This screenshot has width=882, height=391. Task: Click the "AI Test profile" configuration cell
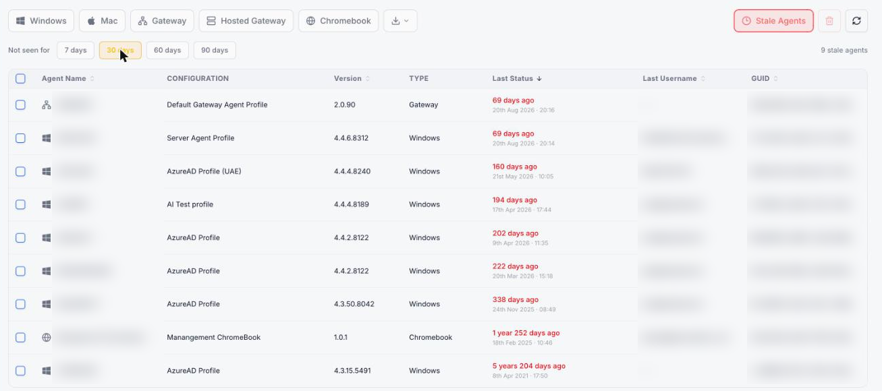click(x=190, y=204)
